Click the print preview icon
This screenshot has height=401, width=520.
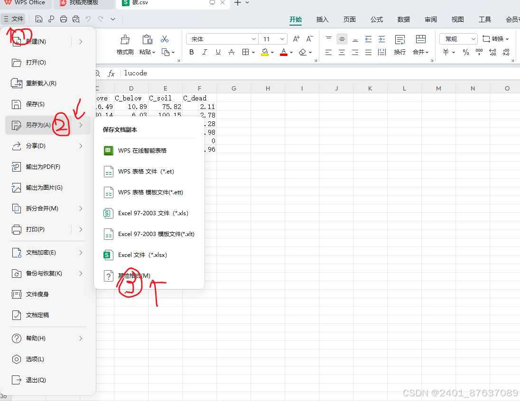point(76,19)
